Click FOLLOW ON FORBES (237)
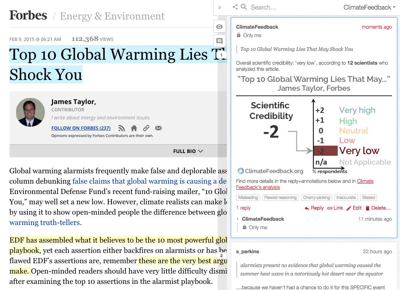This screenshot has width=400, height=290. (x=81, y=128)
